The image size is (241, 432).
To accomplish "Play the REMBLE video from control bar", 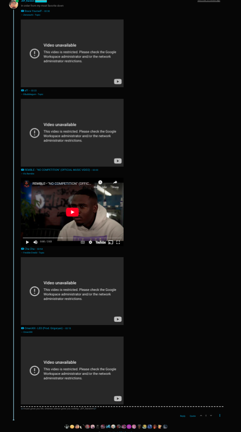I will (x=27, y=242).
